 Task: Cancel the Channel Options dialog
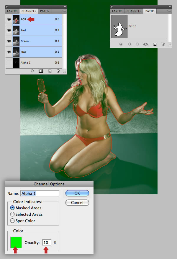coord(77,202)
